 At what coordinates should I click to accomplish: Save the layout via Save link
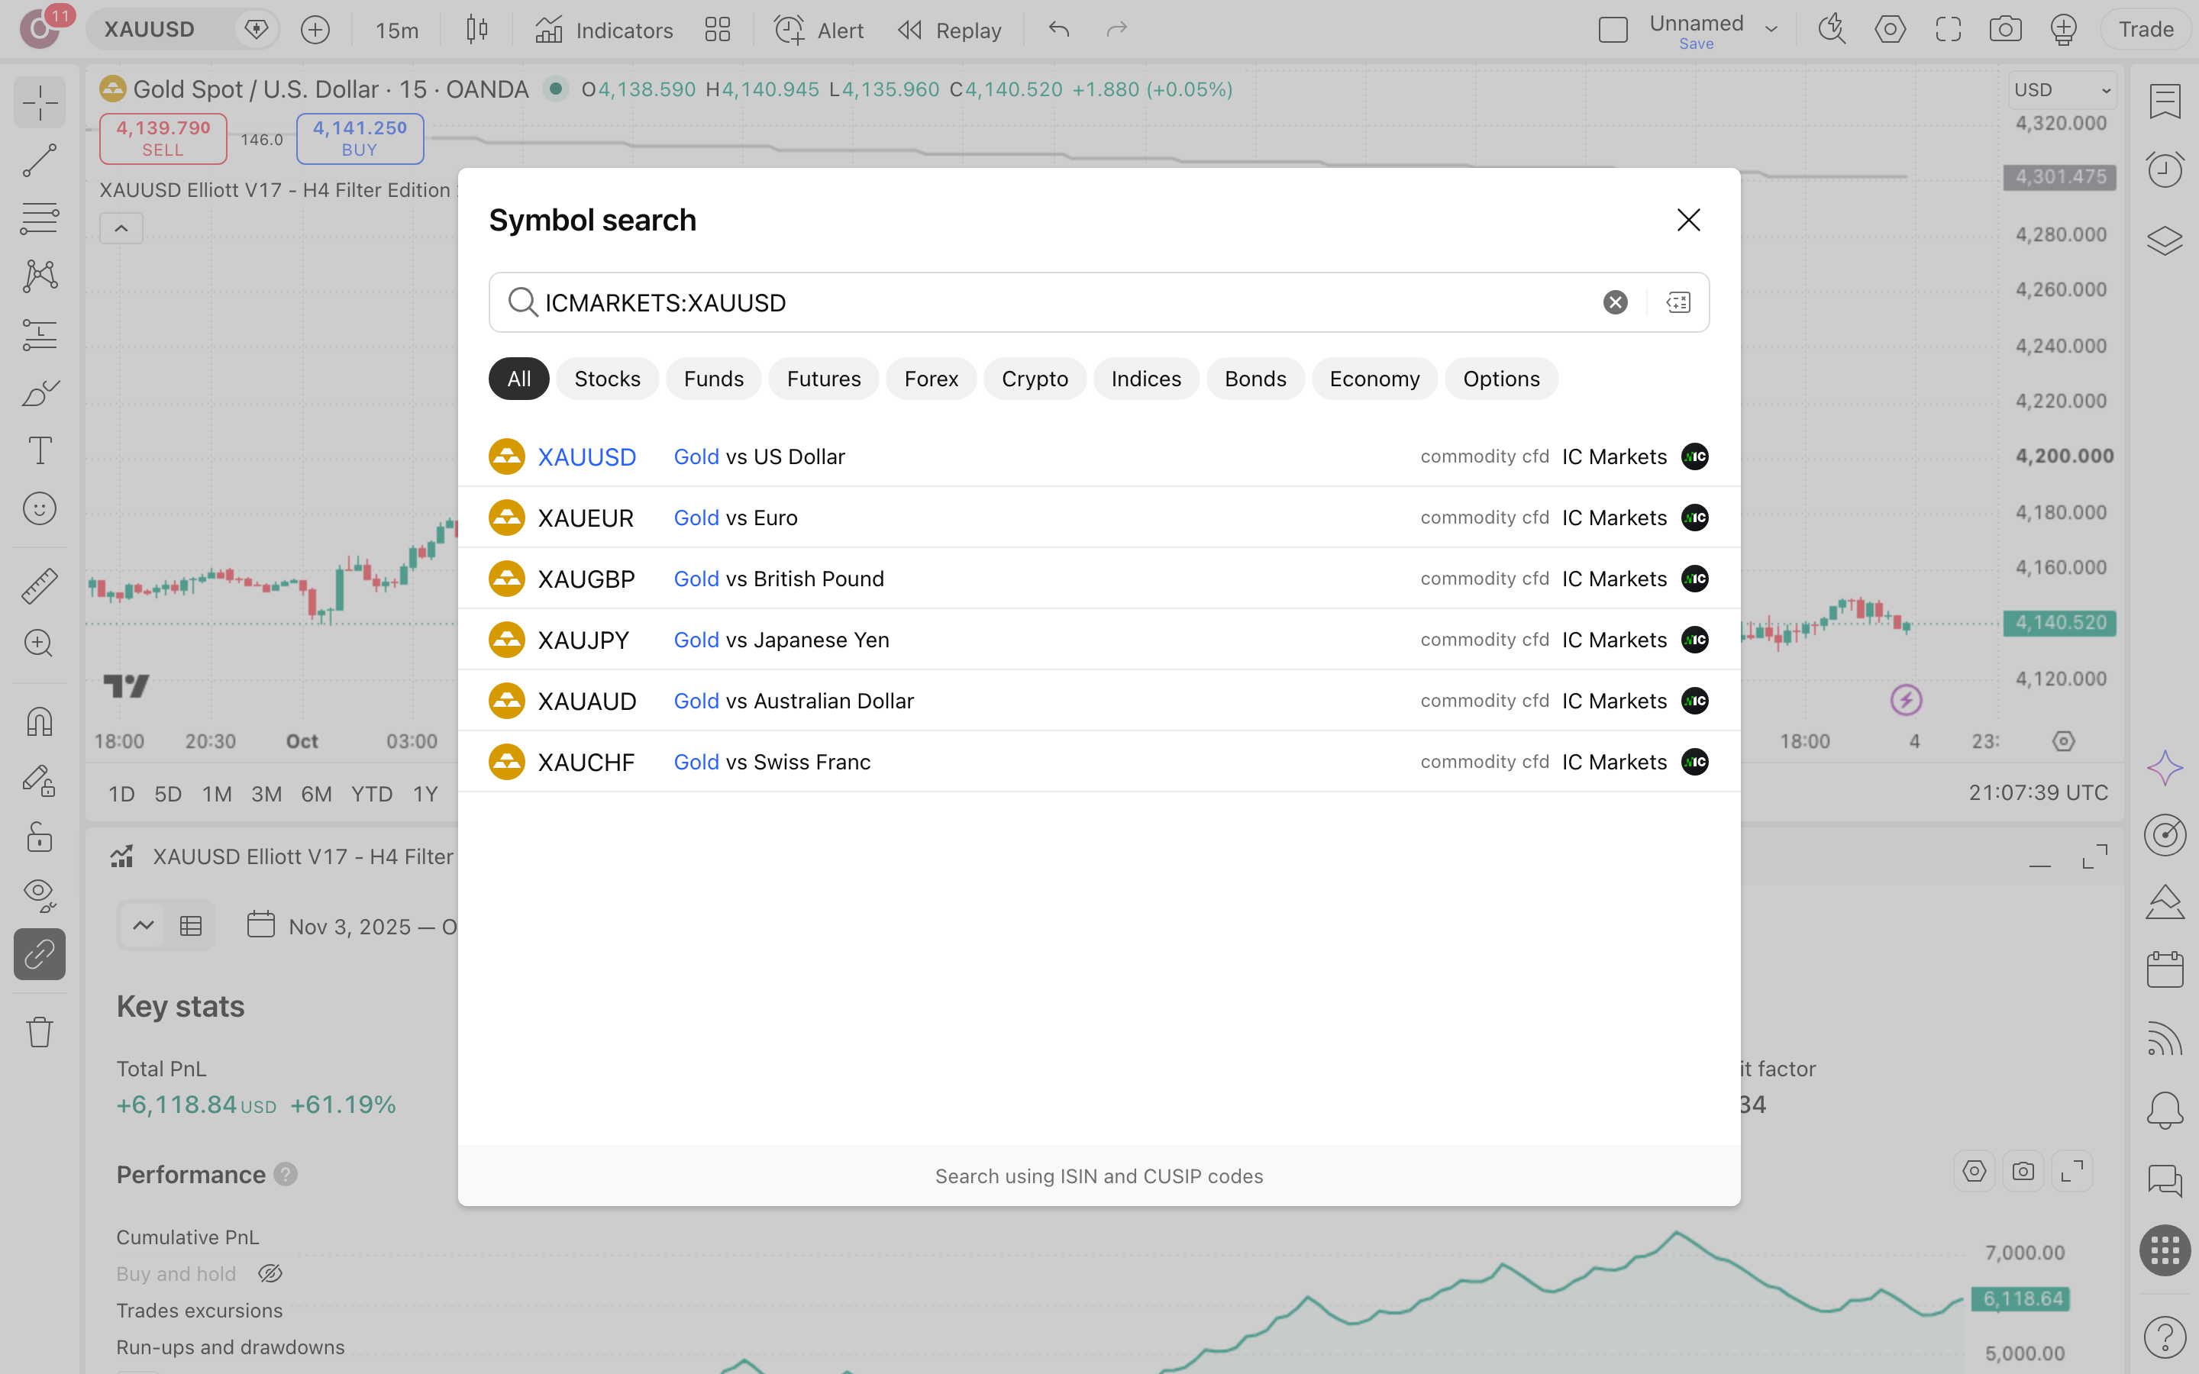[1696, 44]
